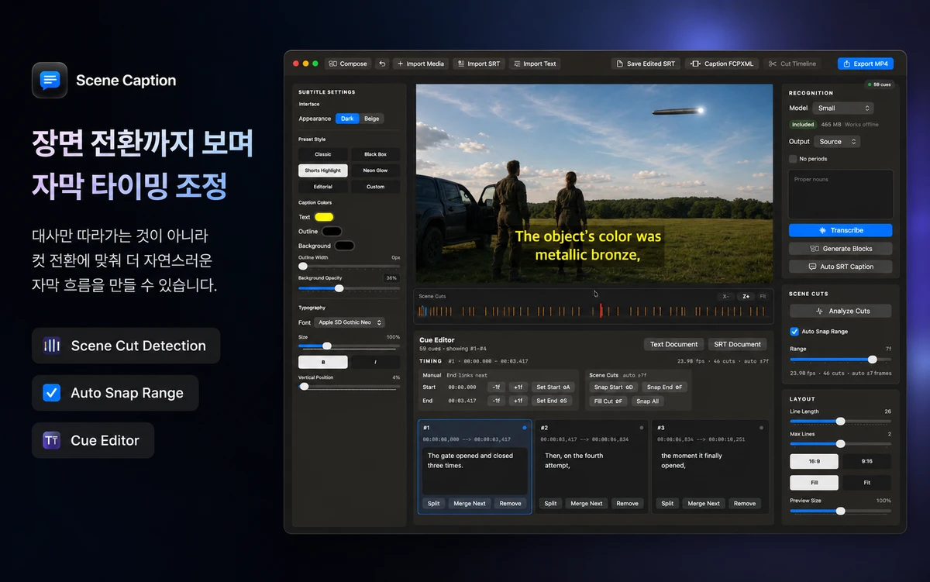Uncheck the Auto Snap Range checkbox
The width and height of the screenshot is (930, 582).
[x=794, y=331]
